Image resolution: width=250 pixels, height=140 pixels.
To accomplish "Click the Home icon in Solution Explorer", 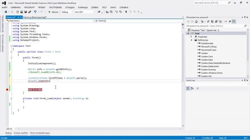I will (x=196, y=22).
